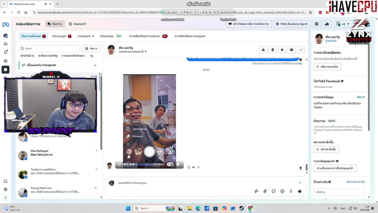The width and height of the screenshot is (378, 213).
Task: Open Facebook comments tab
Action: click(x=148, y=36)
